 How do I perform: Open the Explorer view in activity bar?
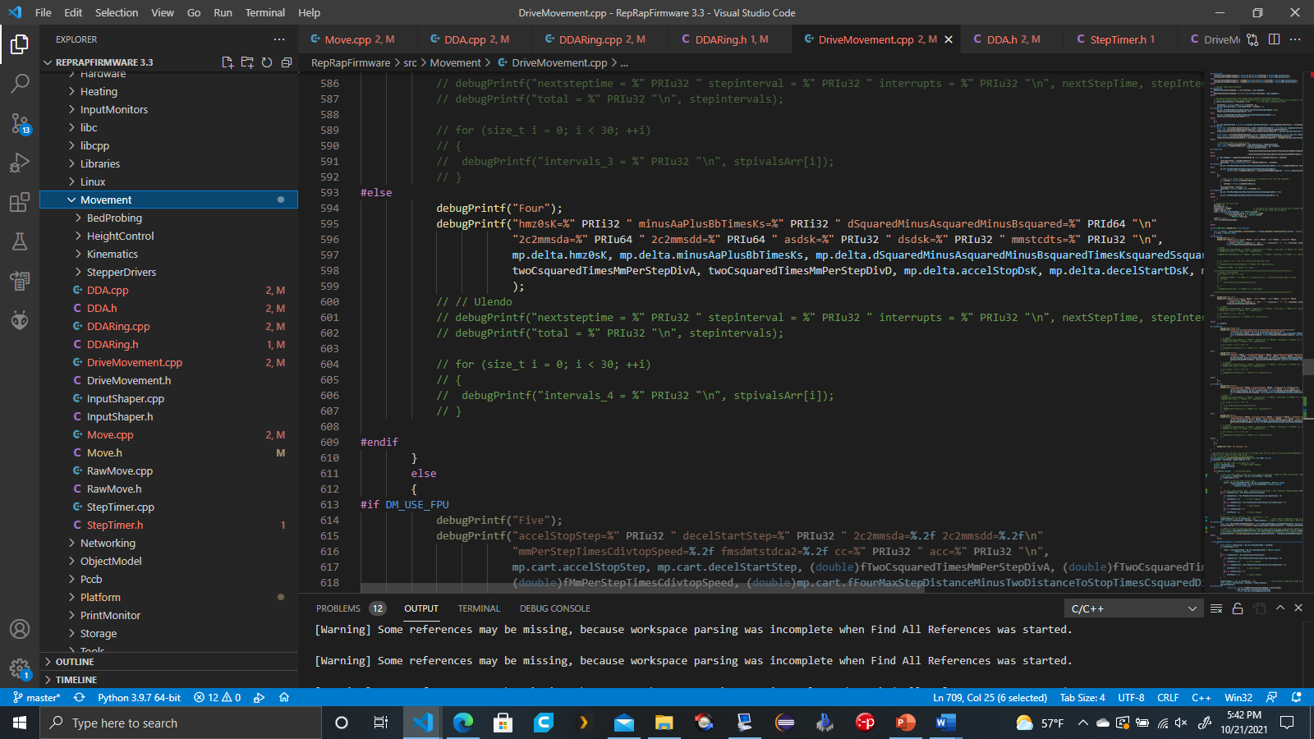click(20, 44)
